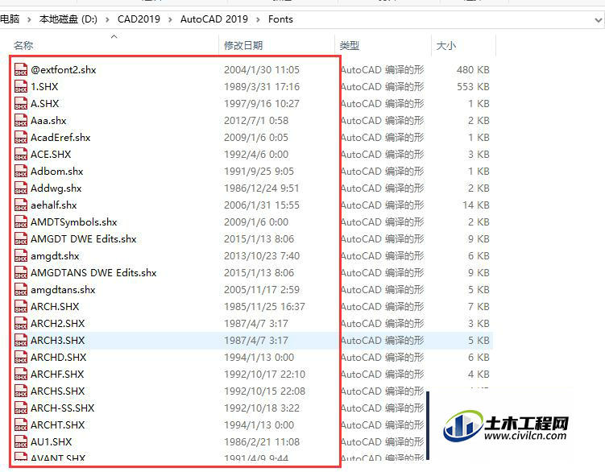Select the AcadEref.shx file icon
Image resolution: width=605 pixels, height=472 pixels.
pos(21,138)
